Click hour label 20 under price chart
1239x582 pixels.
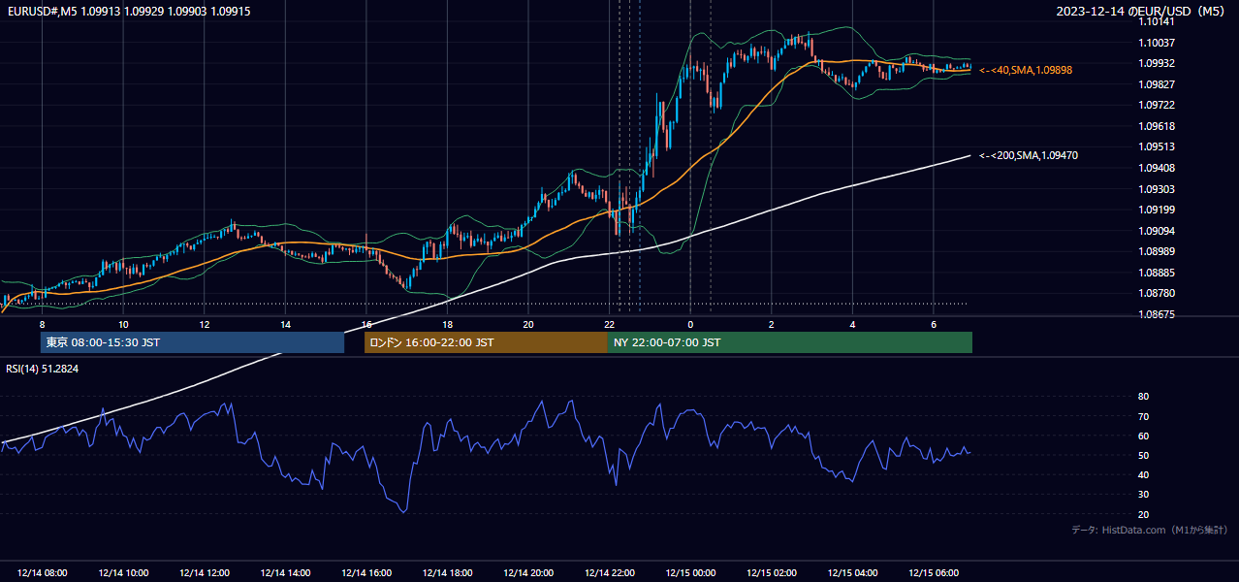(528, 324)
